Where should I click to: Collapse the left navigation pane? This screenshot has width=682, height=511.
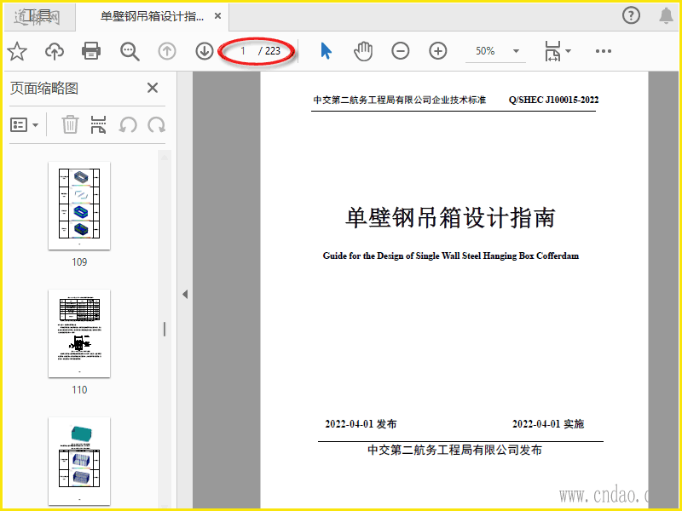click(x=185, y=294)
